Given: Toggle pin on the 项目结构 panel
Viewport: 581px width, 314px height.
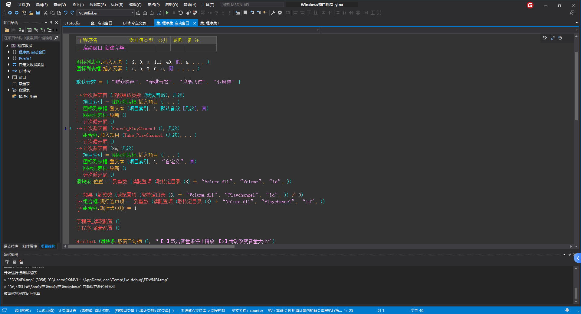Looking at the screenshot, I should (51, 23).
